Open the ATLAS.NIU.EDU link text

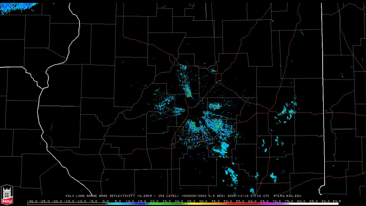click(287, 196)
